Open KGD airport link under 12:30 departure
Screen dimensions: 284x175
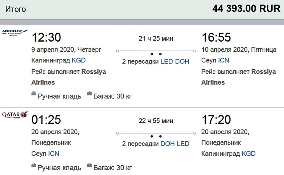coord(79,60)
